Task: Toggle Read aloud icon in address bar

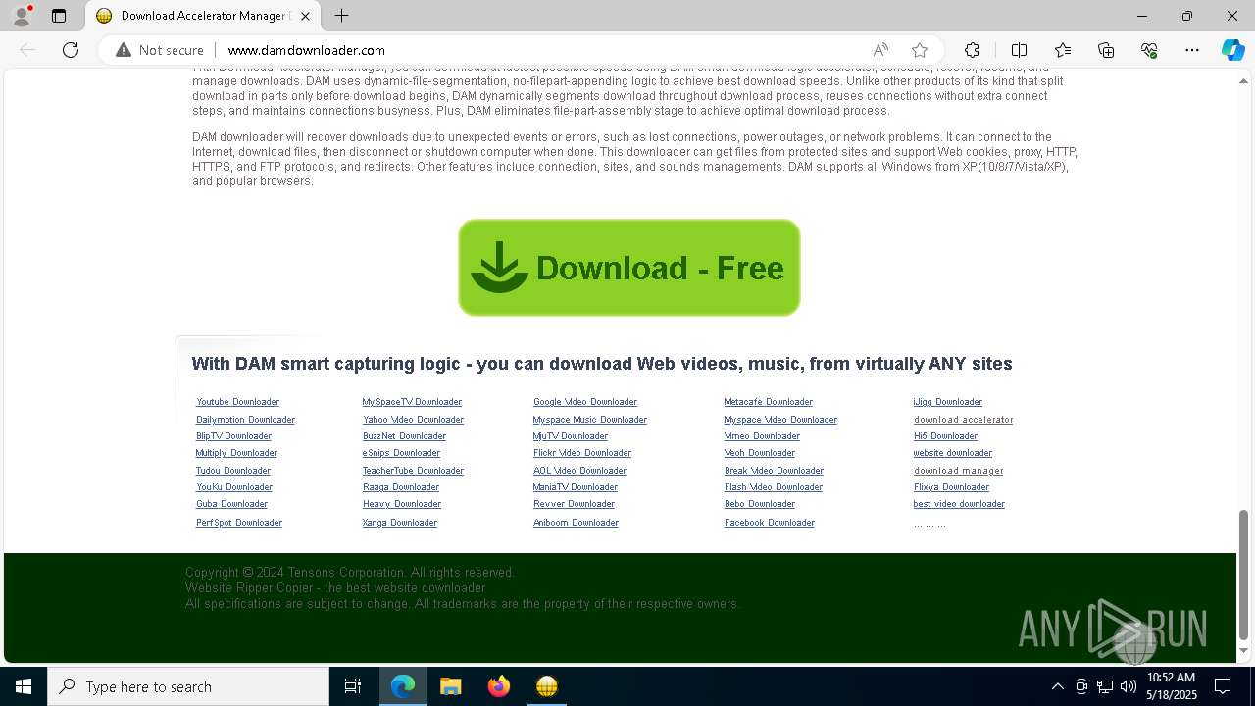Action: click(880, 50)
